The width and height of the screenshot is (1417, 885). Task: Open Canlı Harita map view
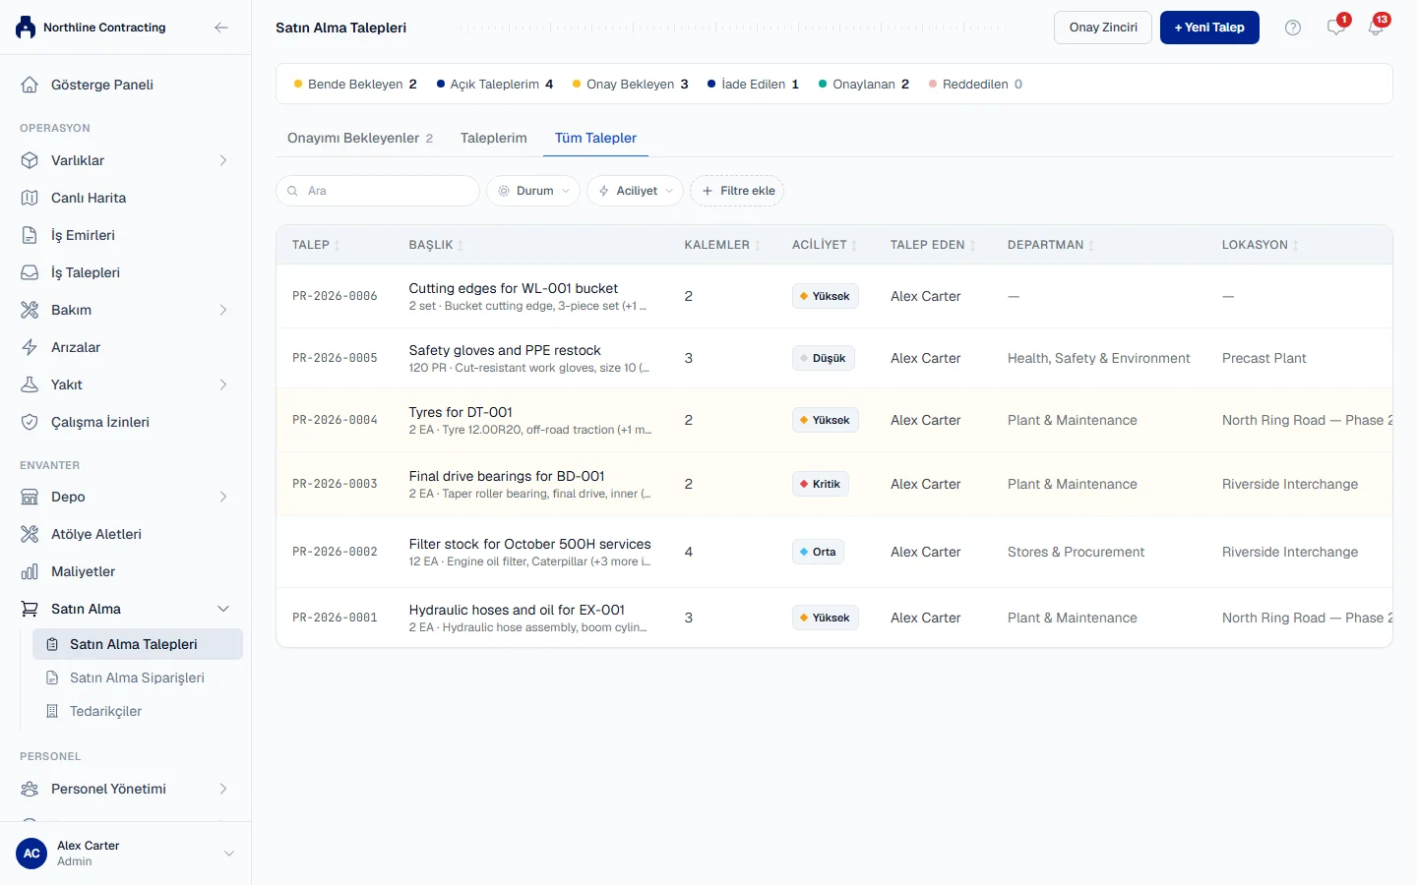tap(126, 198)
